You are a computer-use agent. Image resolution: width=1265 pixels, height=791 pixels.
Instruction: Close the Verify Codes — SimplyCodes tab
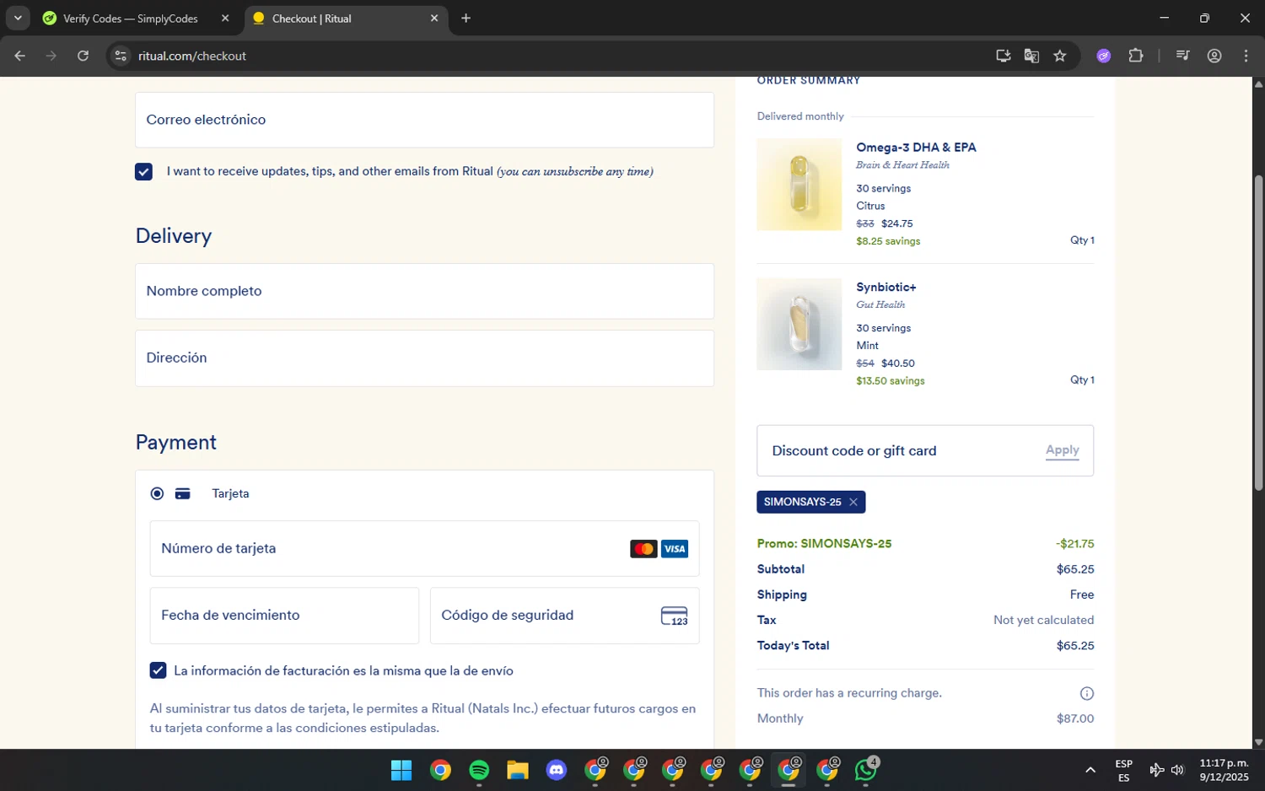225,19
